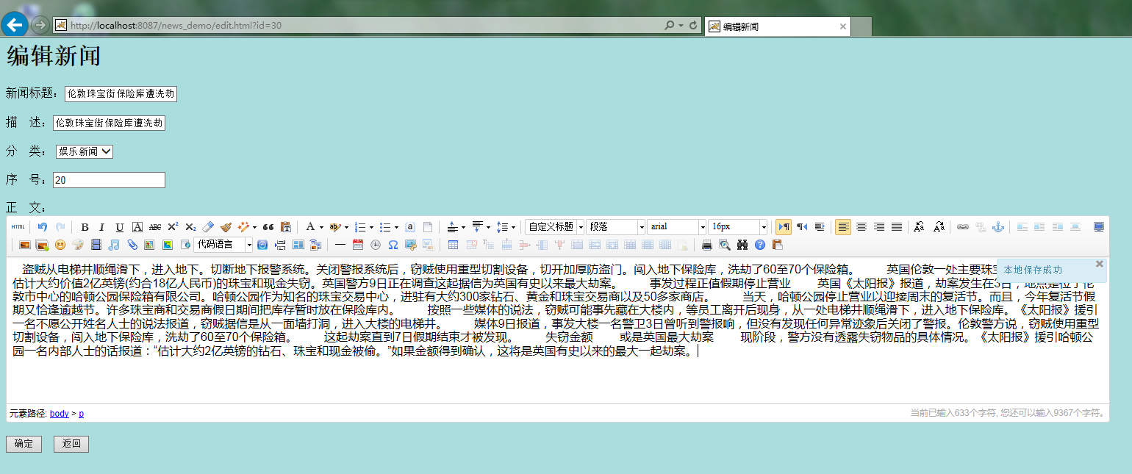Align text right
The height and width of the screenshot is (474, 1132).
tap(879, 227)
